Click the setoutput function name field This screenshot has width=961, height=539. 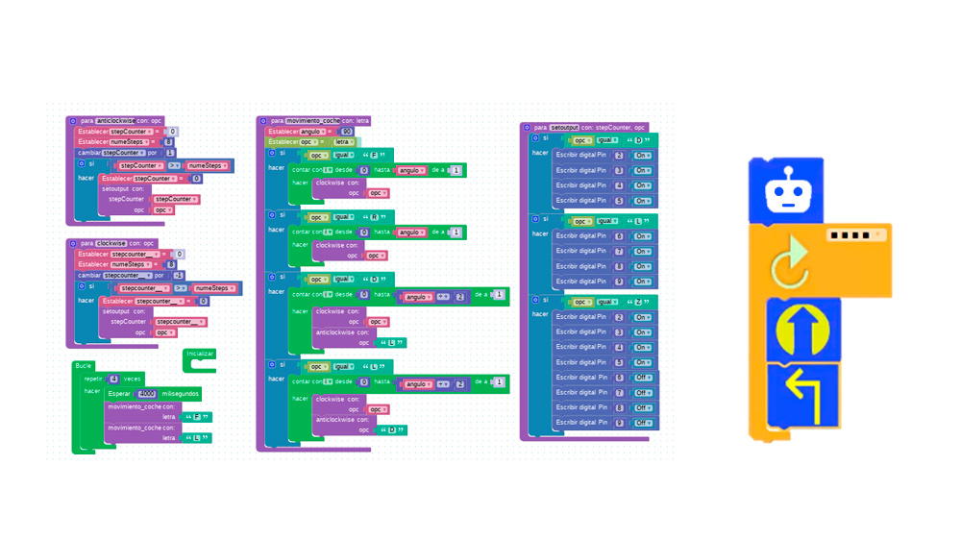pos(564,127)
